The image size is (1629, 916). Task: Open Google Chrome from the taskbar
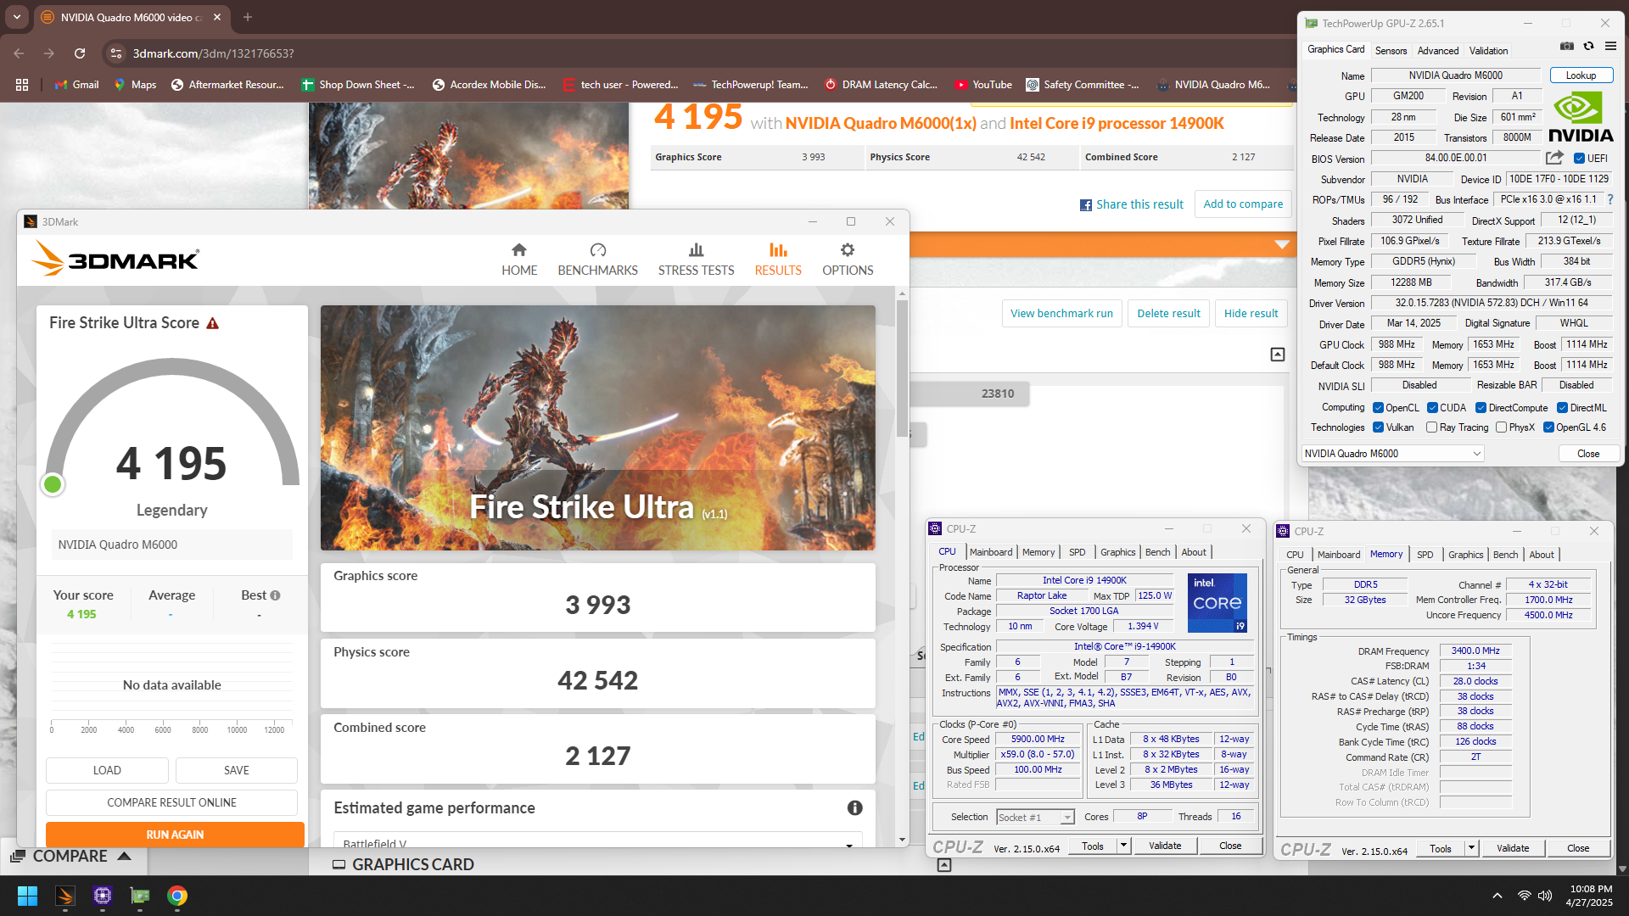177,896
